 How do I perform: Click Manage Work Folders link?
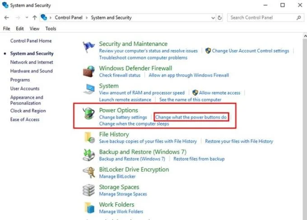(x=121, y=211)
